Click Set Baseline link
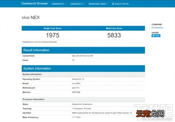The image size is (175, 122). 157,28
